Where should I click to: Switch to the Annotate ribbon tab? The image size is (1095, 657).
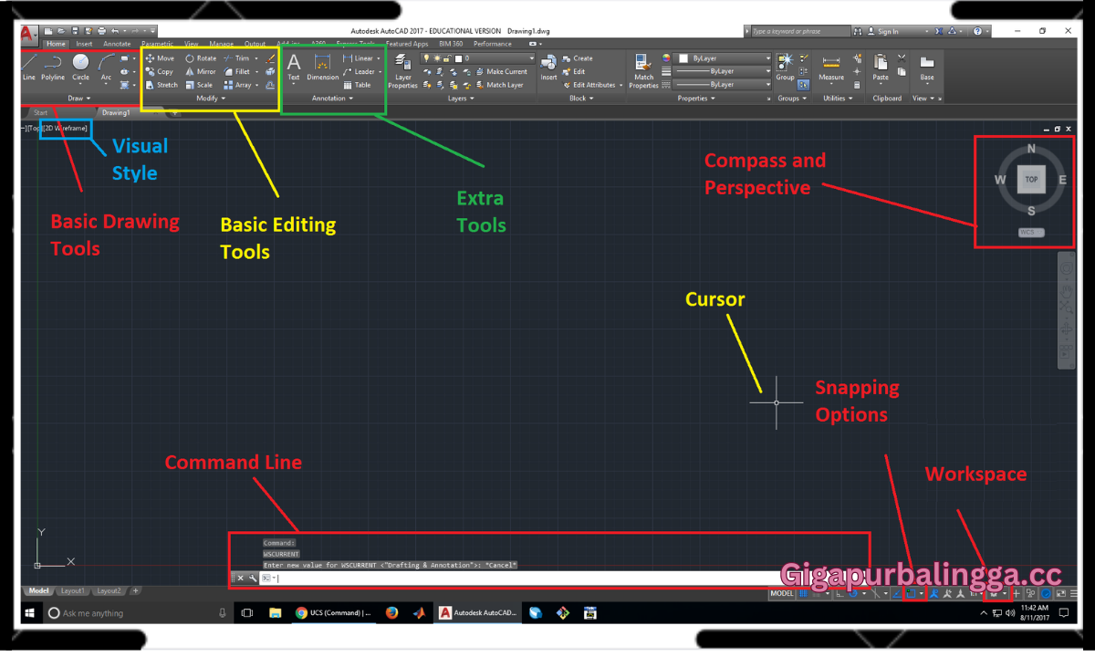click(117, 44)
